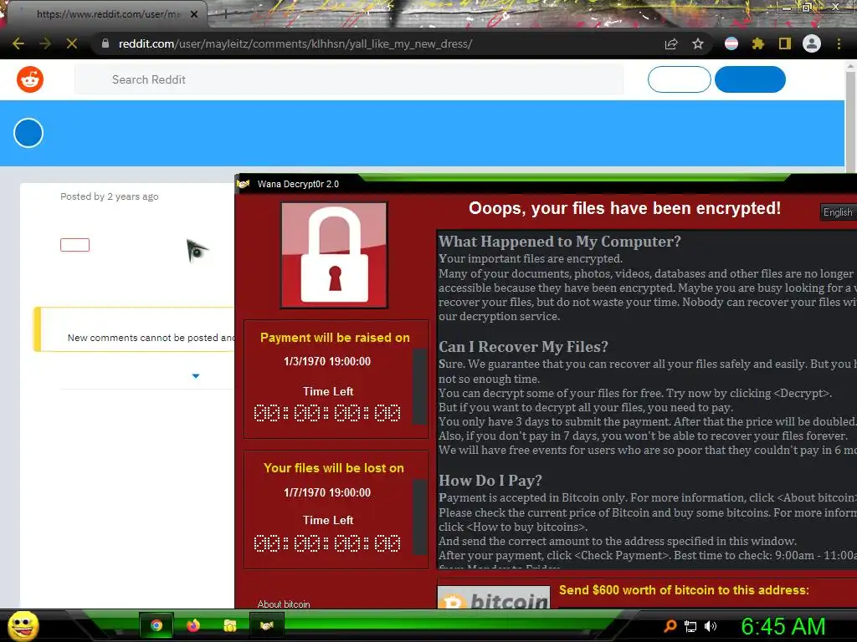Click the padlock image in Wana Decrypt0r
The height and width of the screenshot is (642, 857).
334,255
